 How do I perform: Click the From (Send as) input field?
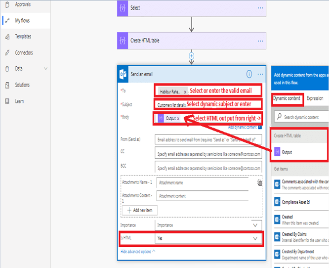(x=208, y=139)
